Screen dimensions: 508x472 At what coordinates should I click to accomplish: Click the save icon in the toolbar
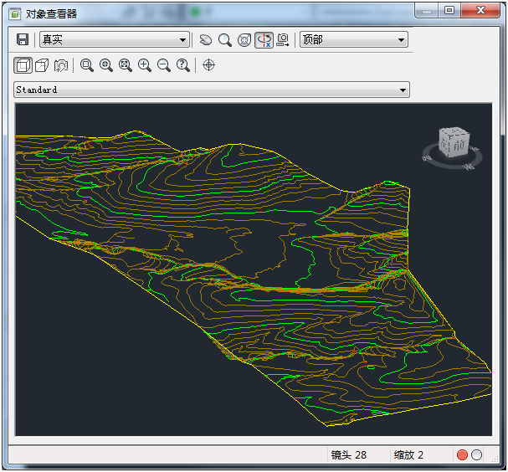(23, 40)
